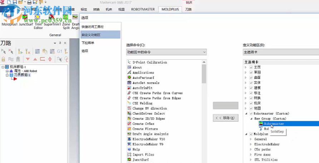Click the red down triangle move-arrow icon

(28, 59)
